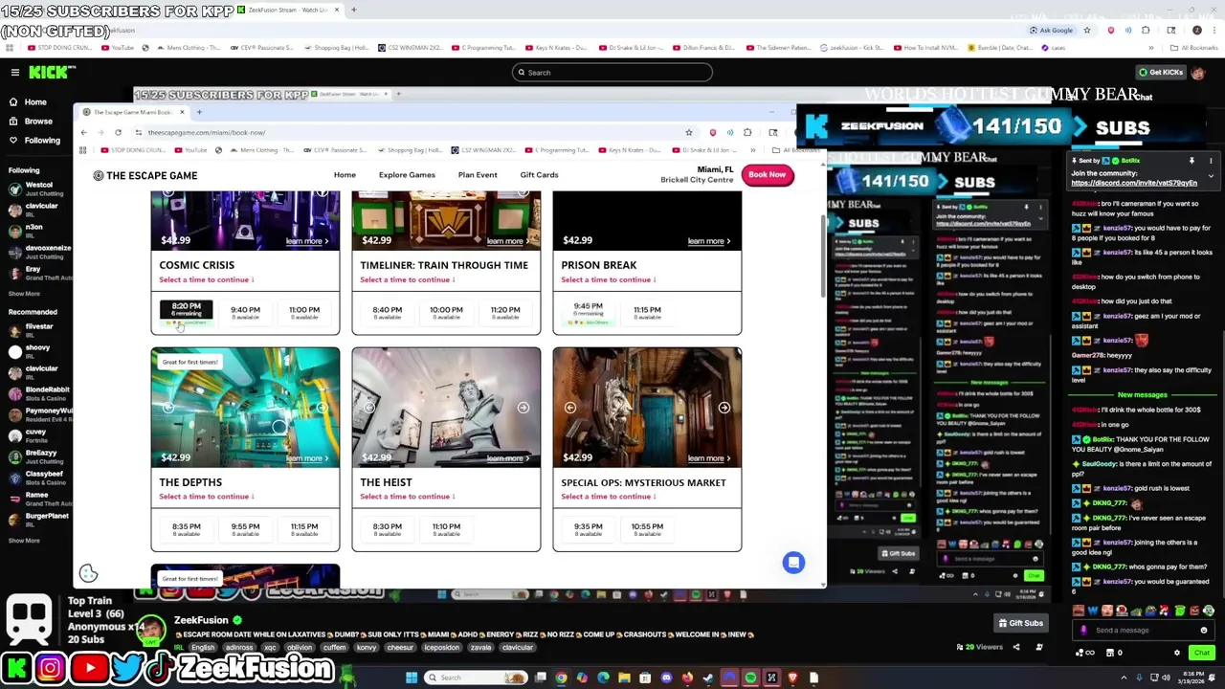Select 8:30 PM slot for The Heist
Viewport: 1225px width, 689px height.
tap(388, 529)
